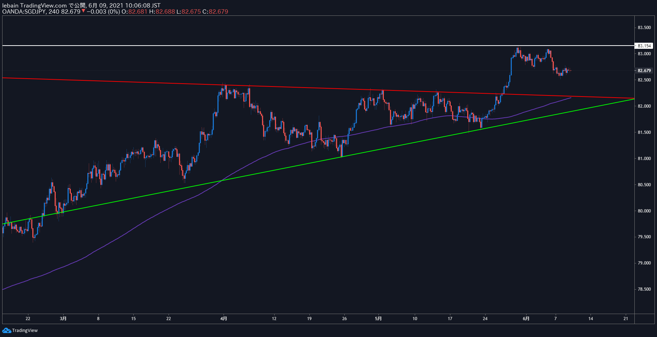
Task: Click the 3月 date axis label
Action: (63, 319)
